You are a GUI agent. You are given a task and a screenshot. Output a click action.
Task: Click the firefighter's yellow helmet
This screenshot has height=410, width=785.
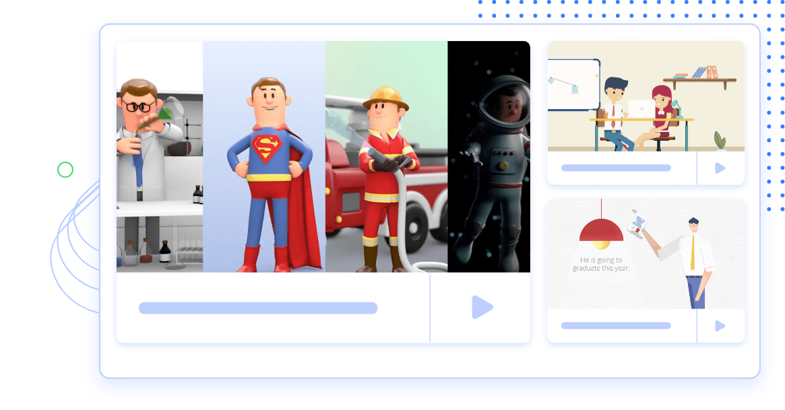tap(385, 98)
